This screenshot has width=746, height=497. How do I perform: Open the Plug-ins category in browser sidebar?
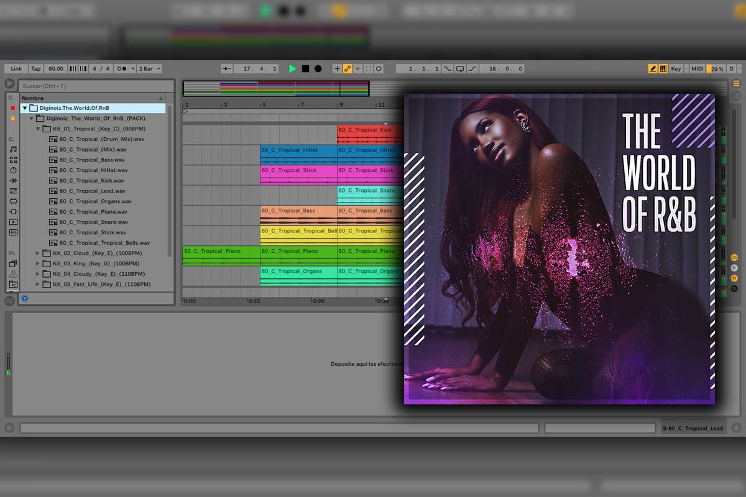coord(13,211)
